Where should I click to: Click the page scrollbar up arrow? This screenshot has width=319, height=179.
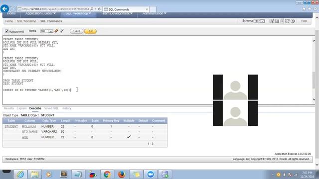click(x=317, y=18)
